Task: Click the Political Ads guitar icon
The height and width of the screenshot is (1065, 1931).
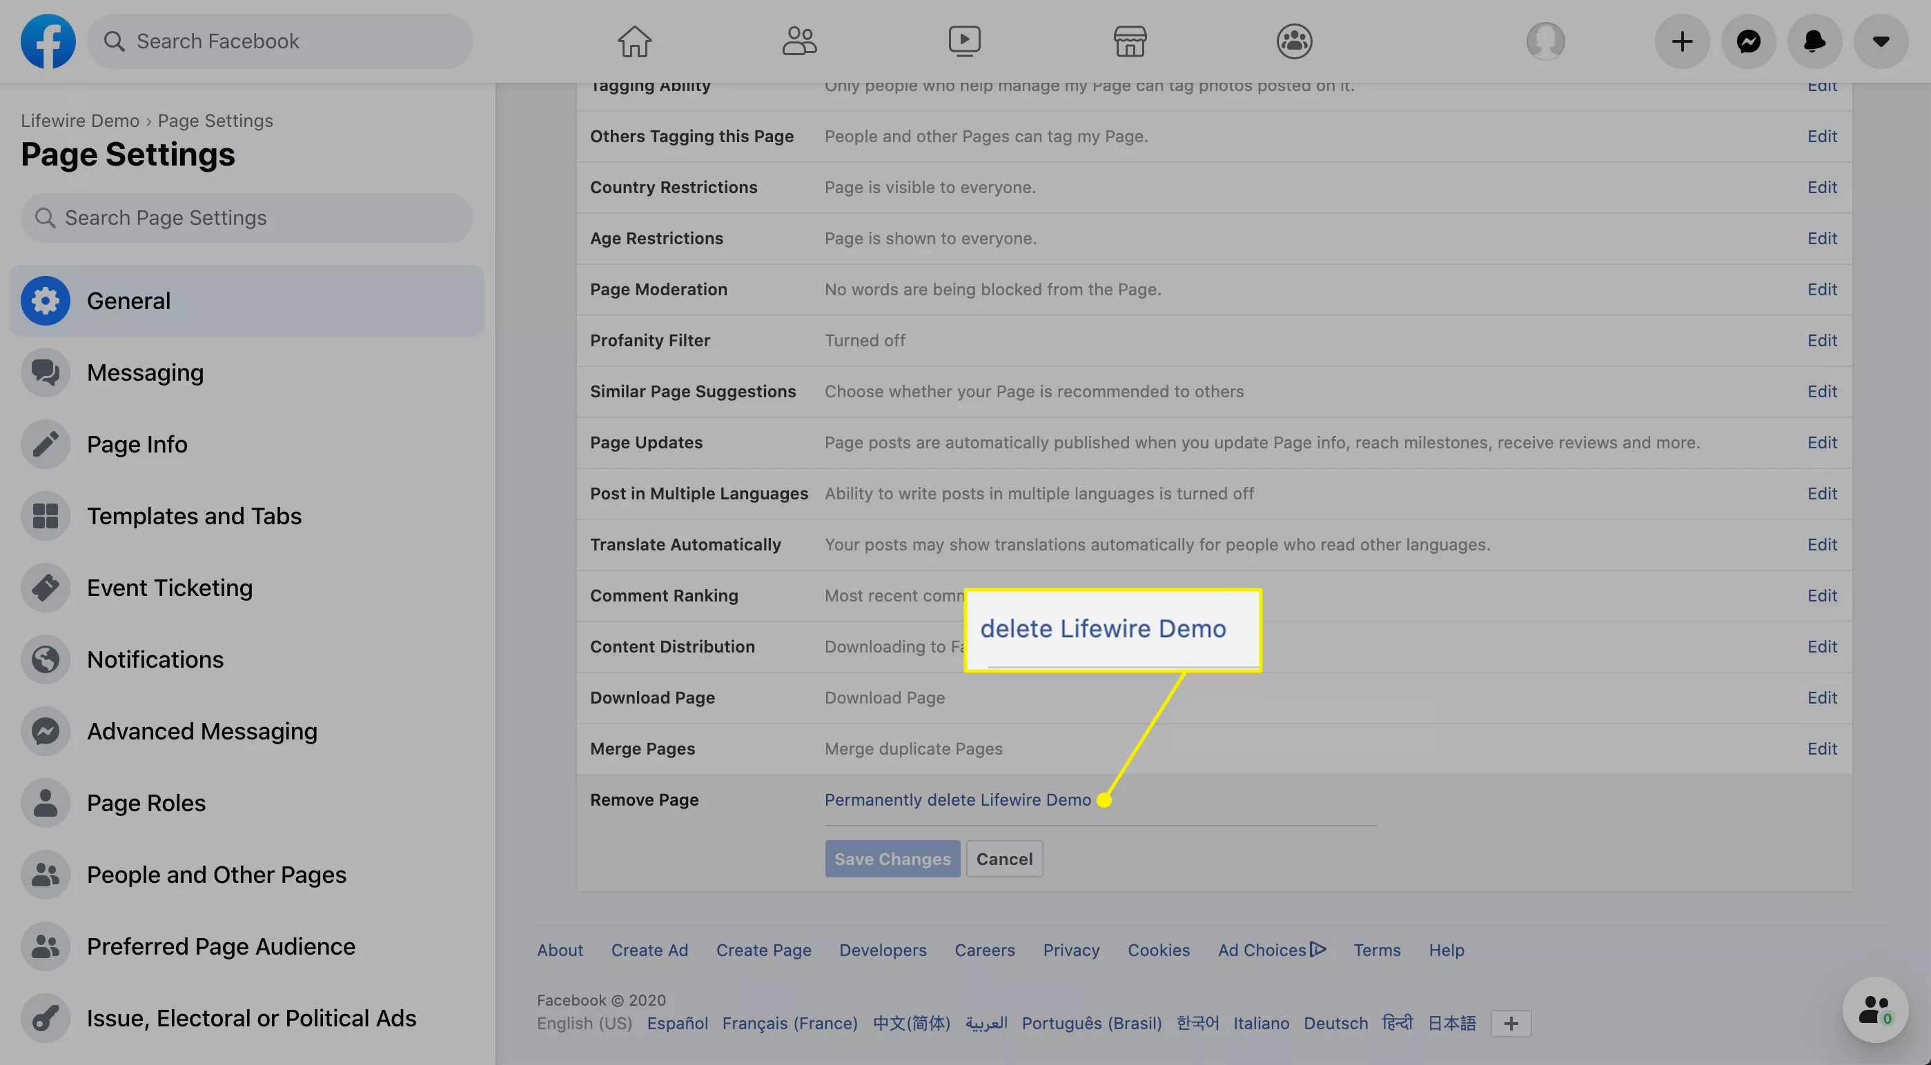Action: pos(45,1018)
